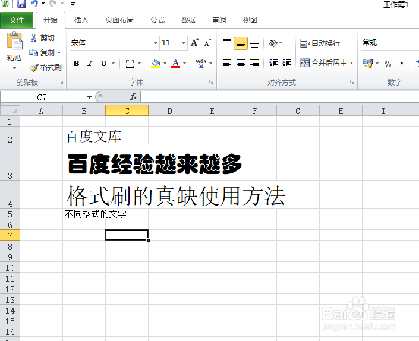The width and height of the screenshot is (419, 341).
Task: Enable wrap text (自动换行)
Action: click(x=320, y=43)
